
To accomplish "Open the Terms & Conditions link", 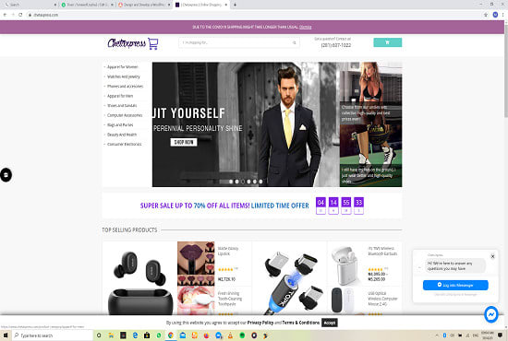I will 301,323.
